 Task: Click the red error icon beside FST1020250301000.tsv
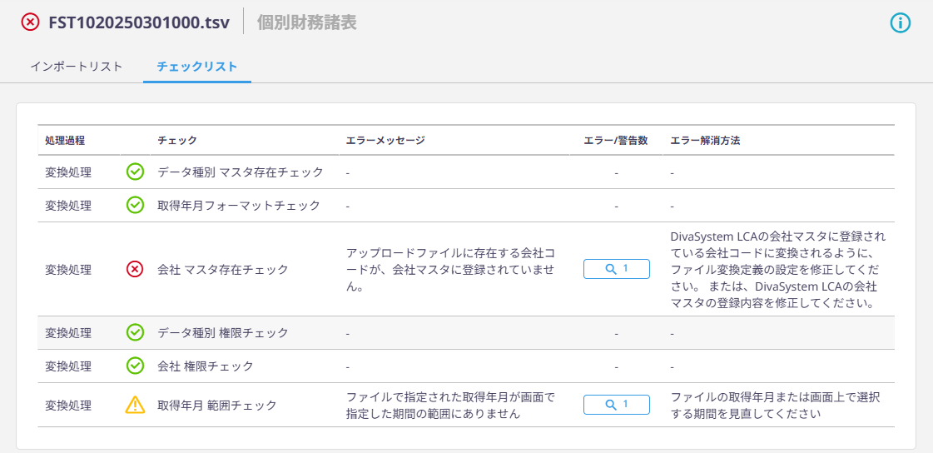tap(30, 22)
